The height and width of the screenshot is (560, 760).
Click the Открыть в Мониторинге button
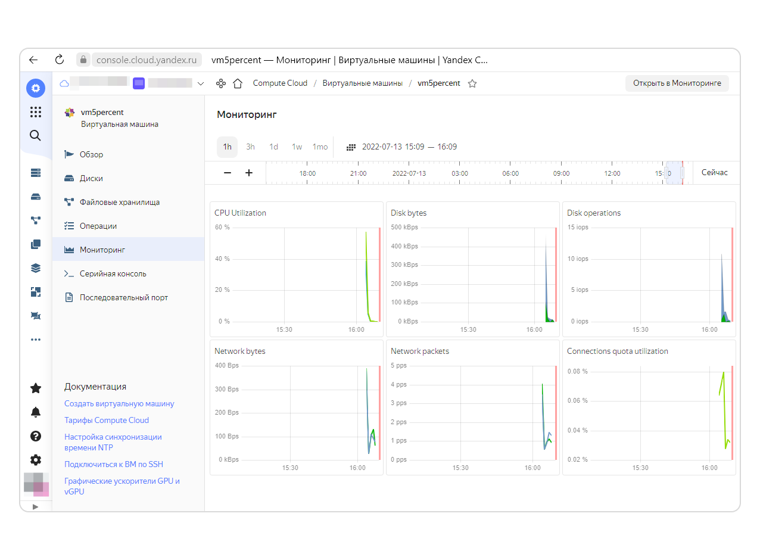tap(677, 83)
